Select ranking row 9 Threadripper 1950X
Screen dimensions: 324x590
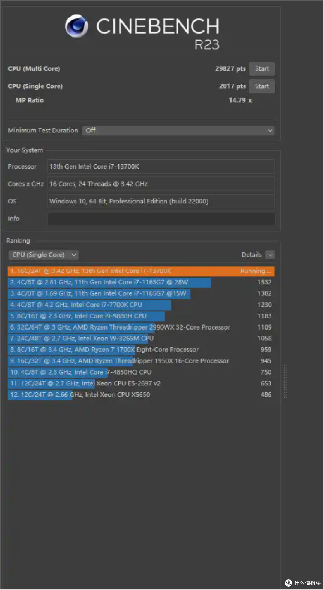click(x=141, y=361)
